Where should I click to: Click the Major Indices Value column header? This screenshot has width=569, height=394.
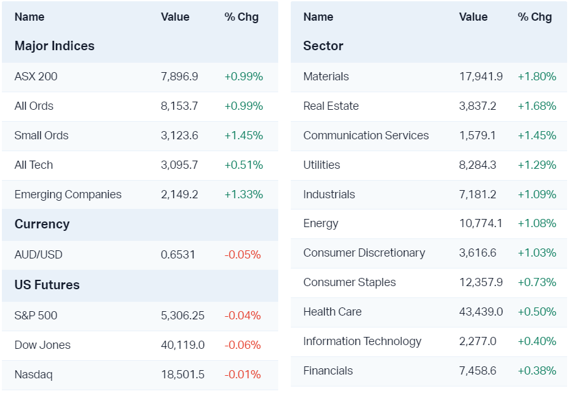[x=175, y=17]
